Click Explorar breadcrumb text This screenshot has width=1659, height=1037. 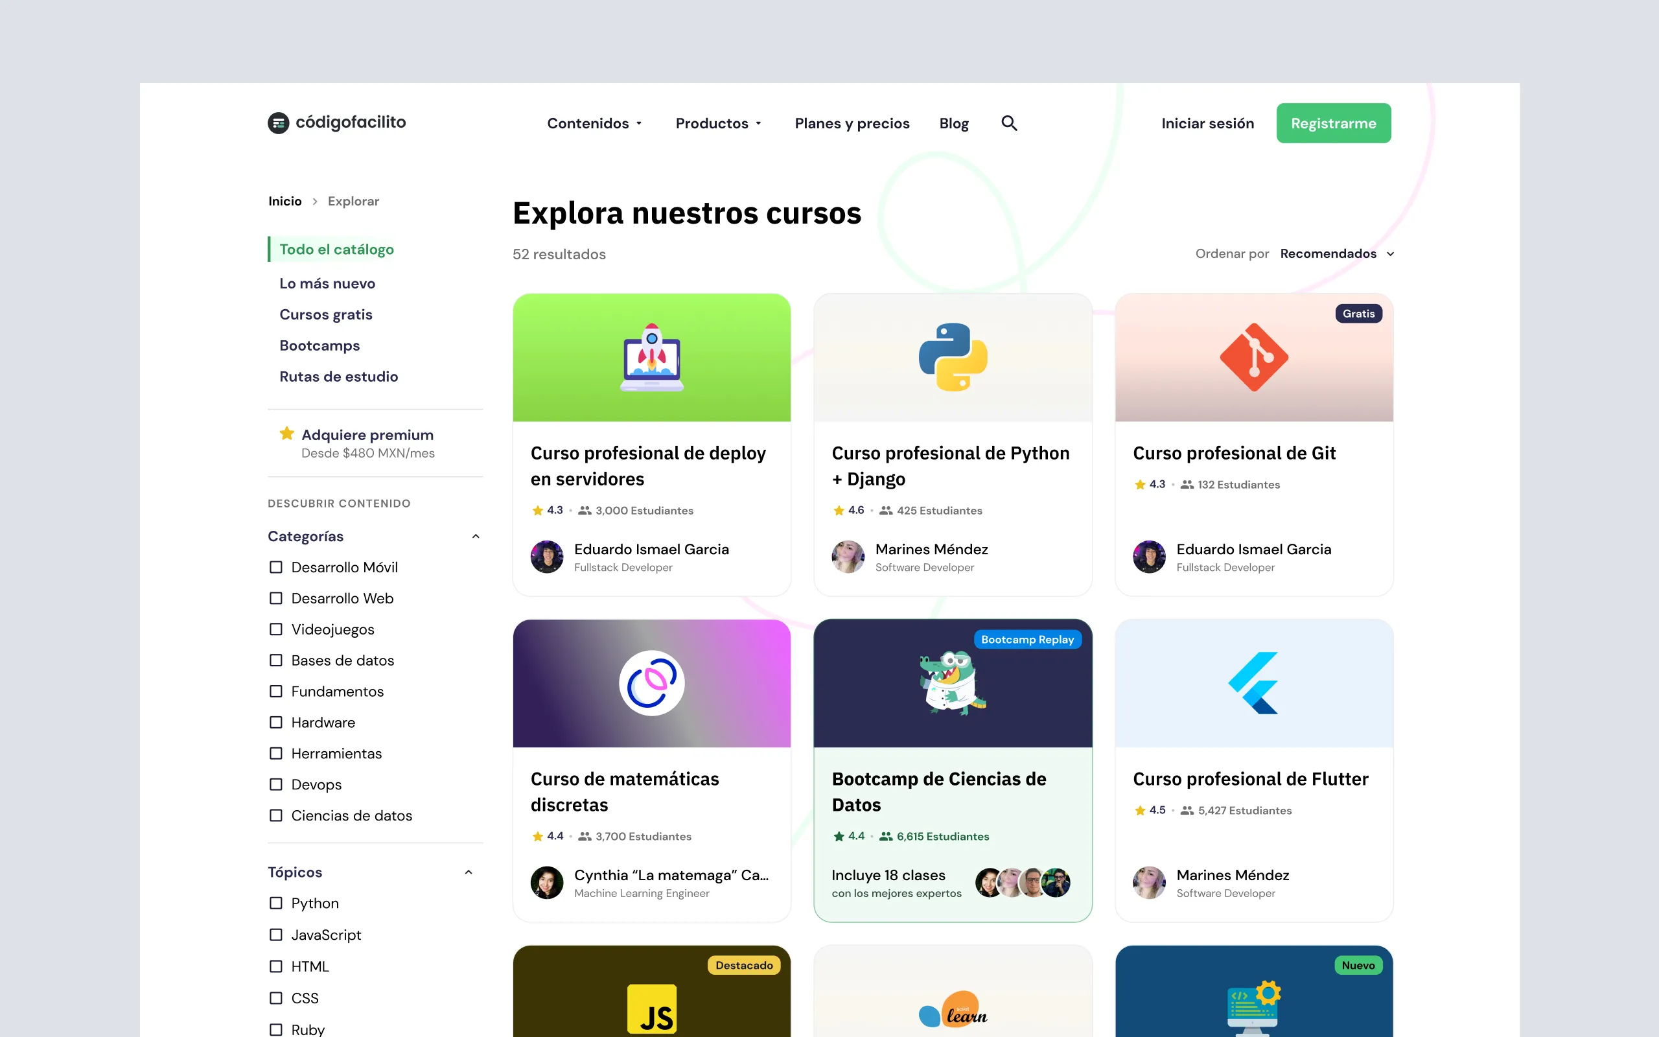353,201
